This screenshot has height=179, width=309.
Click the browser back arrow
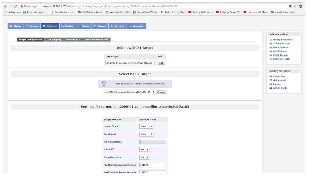tap(6, 6)
